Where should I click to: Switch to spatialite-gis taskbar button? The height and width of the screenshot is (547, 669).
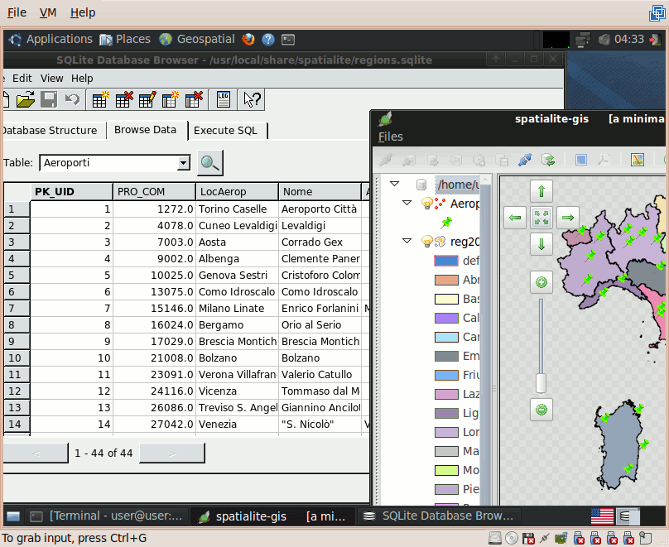click(272, 516)
